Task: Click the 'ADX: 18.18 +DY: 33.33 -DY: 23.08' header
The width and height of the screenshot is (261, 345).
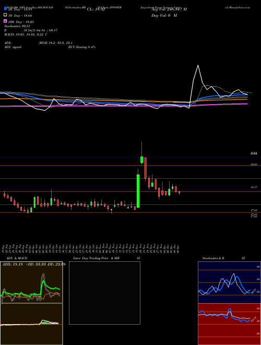Action: [33, 264]
